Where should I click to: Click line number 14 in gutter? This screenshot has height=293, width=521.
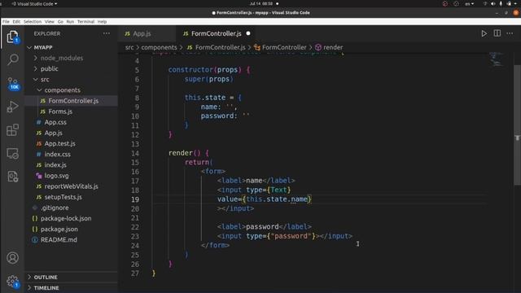click(135, 153)
